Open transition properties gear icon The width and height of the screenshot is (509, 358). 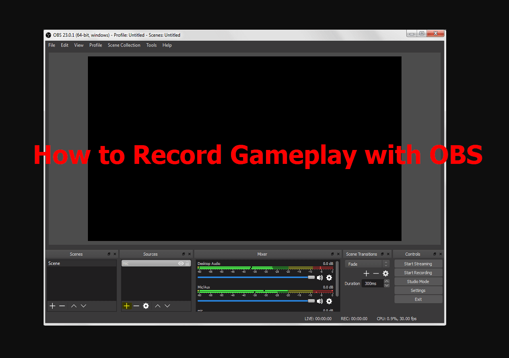pos(385,273)
